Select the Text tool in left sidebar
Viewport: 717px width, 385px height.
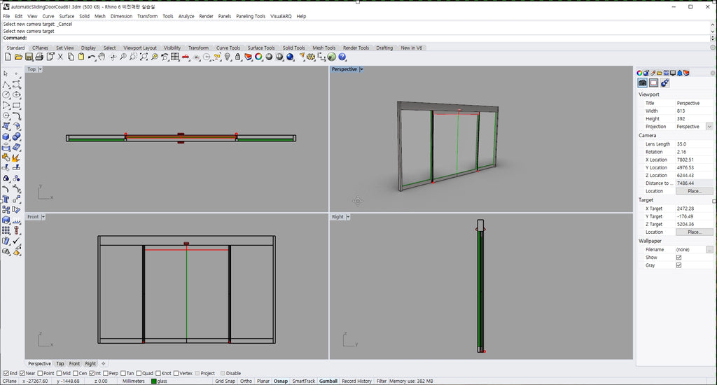[6, 199]
